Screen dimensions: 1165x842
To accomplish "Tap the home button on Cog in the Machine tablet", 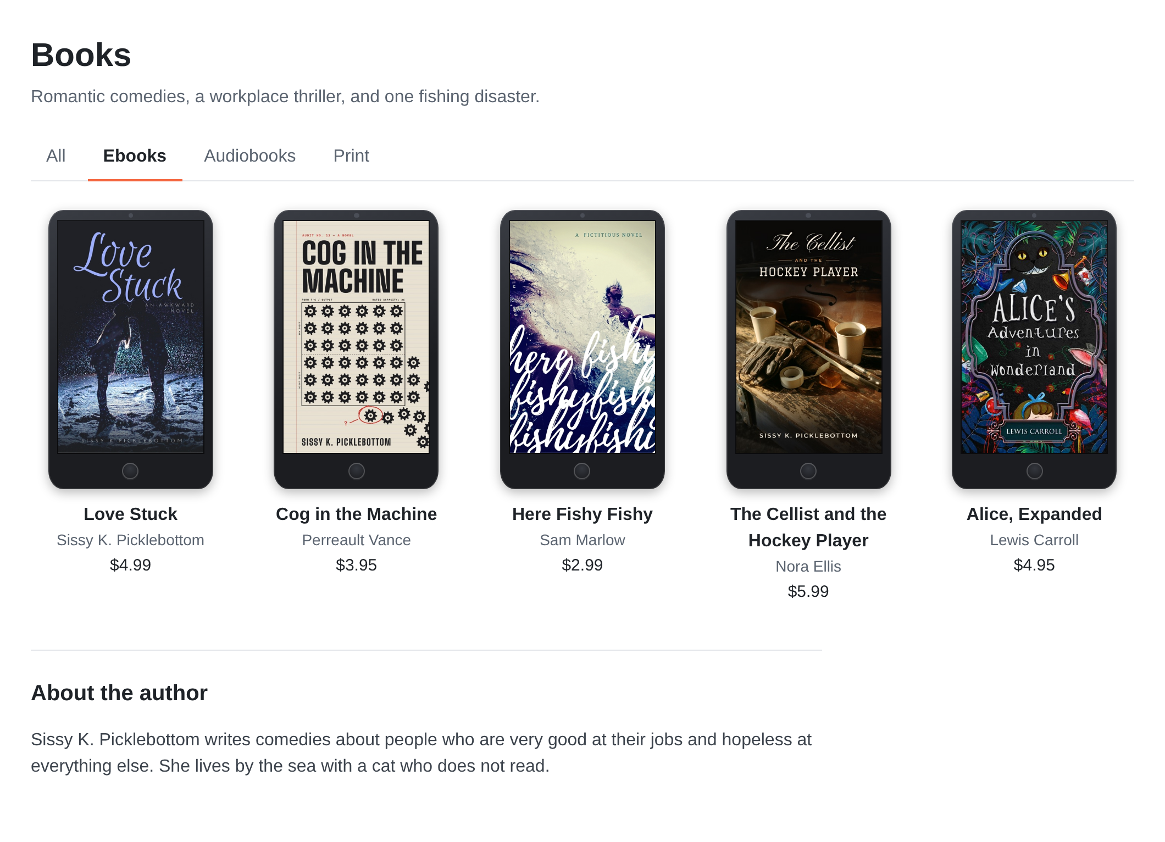I will coord(357,471).
